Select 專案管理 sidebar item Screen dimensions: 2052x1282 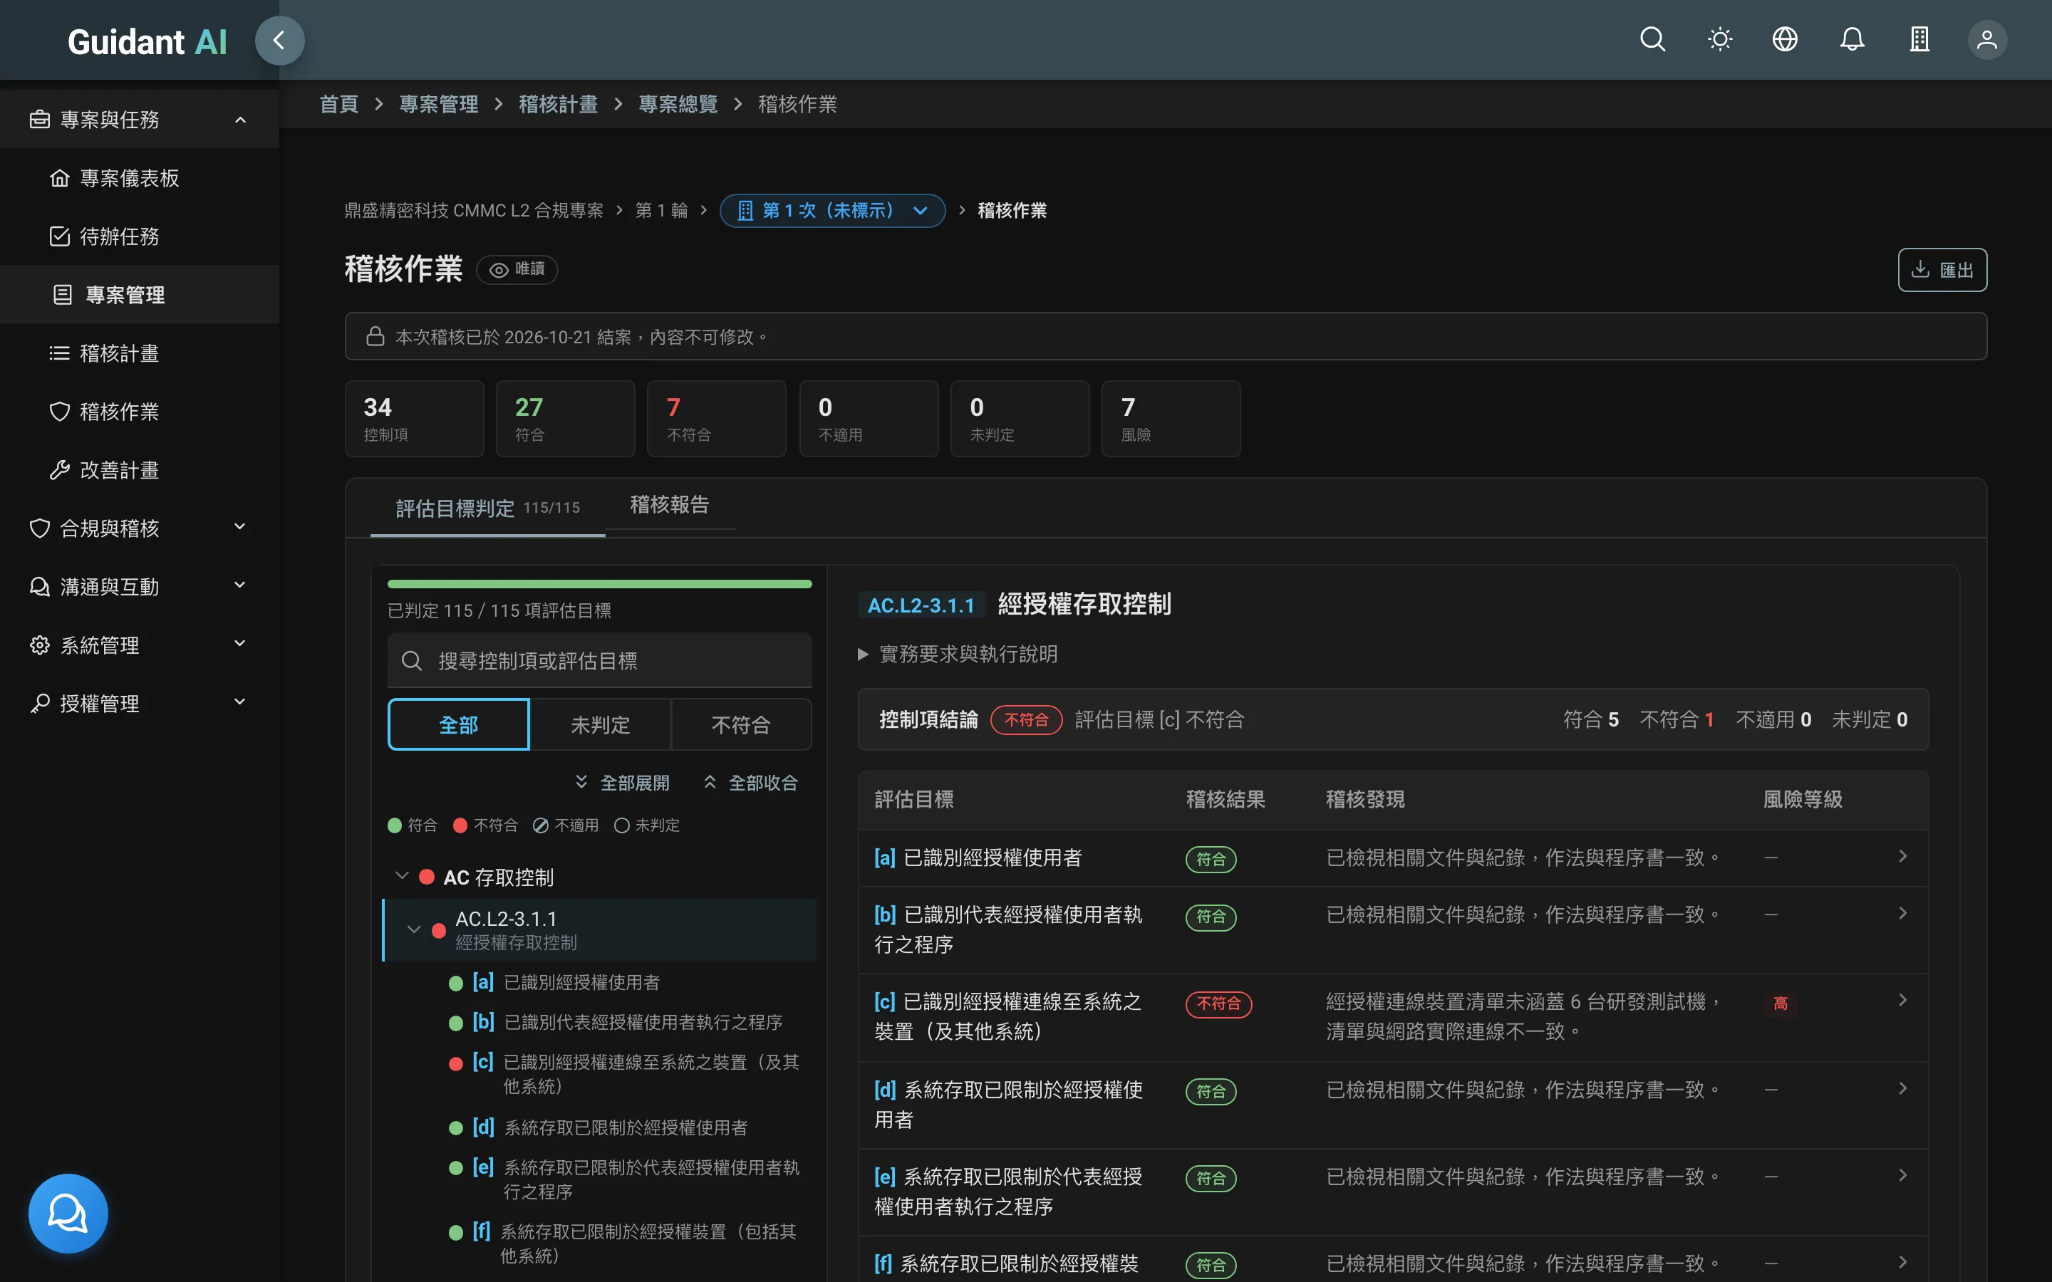(x=140, y=295)
